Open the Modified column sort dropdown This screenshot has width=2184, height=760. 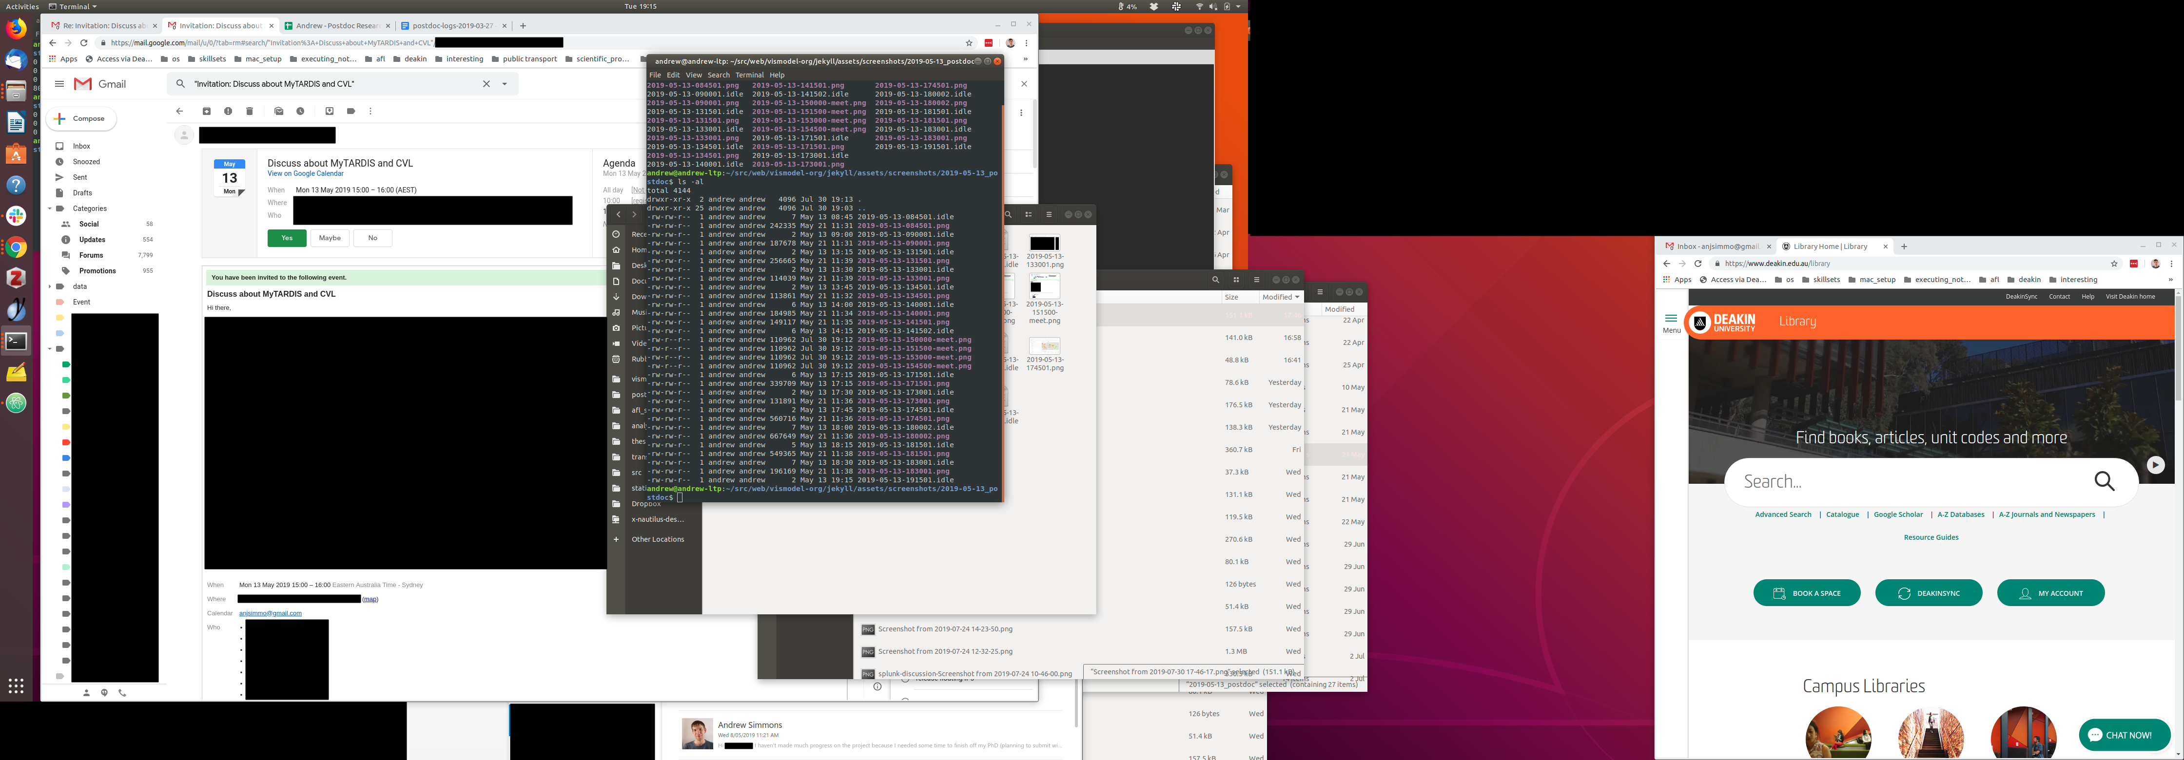point(1280,297)
